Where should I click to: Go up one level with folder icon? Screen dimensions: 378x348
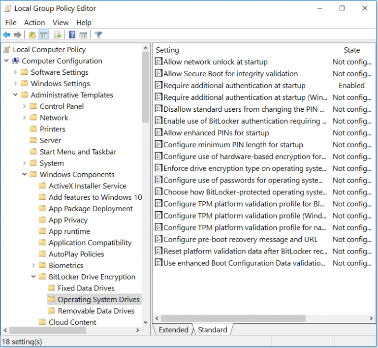coord(32,35)
